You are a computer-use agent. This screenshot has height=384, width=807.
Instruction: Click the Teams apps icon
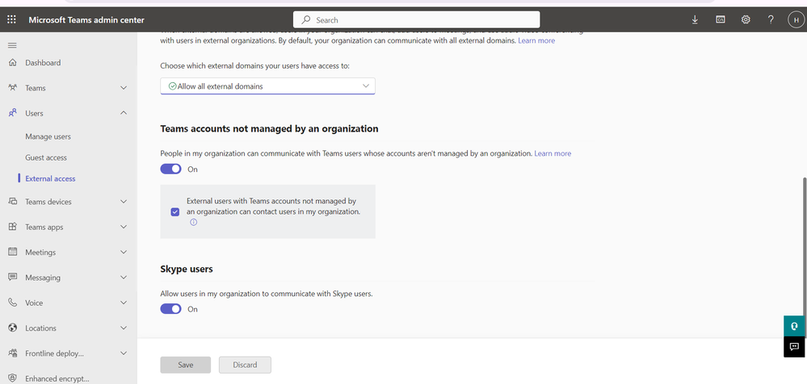click(x=13, y=227)
